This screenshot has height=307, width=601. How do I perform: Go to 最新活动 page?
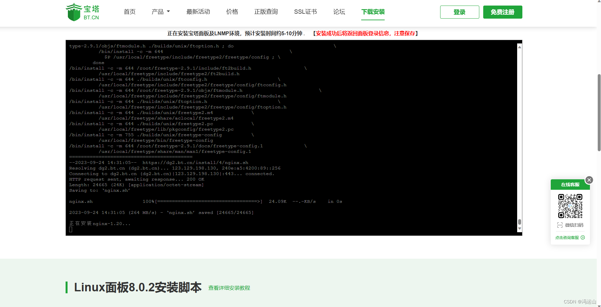point(198,12)
